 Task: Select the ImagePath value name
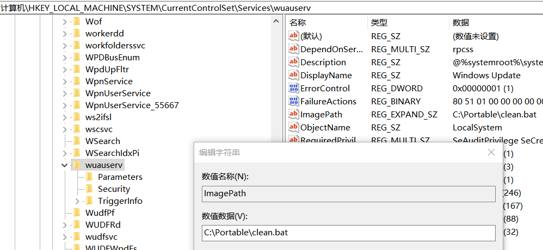tap(321, 115)
